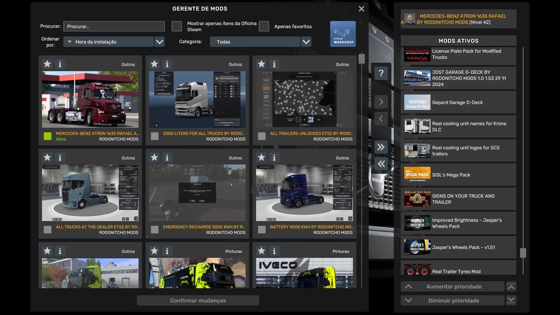Select Gepard Garage D-Deck active mod
The image size is (560, 315).
(x=458, y=102)
